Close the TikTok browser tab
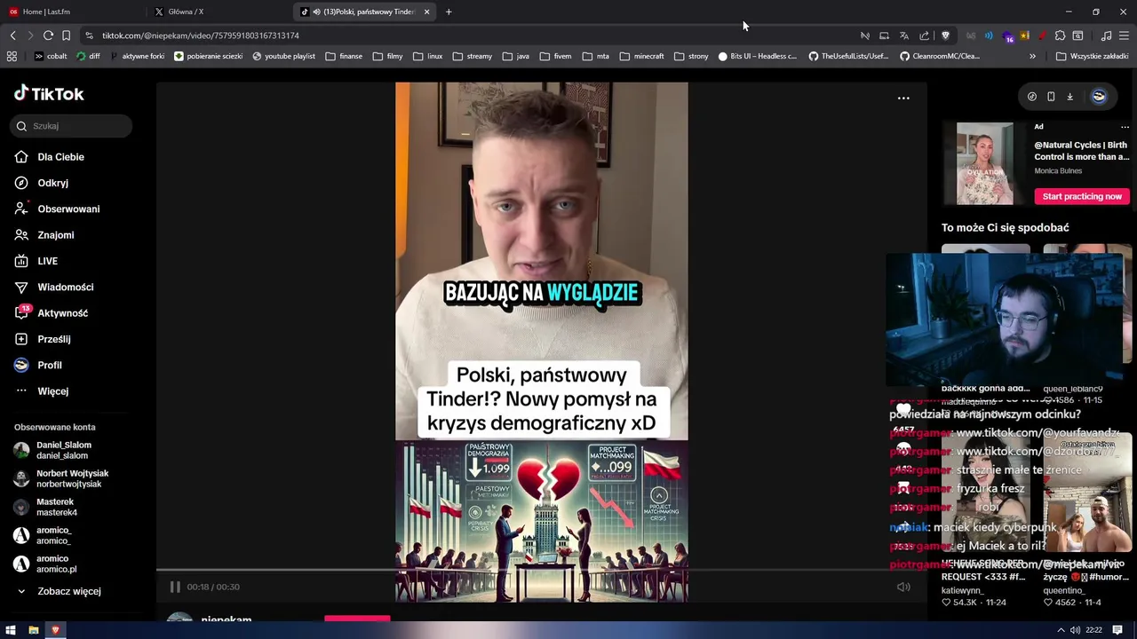The width and height of the screenshot is (1137, 639). pos(426,12)
